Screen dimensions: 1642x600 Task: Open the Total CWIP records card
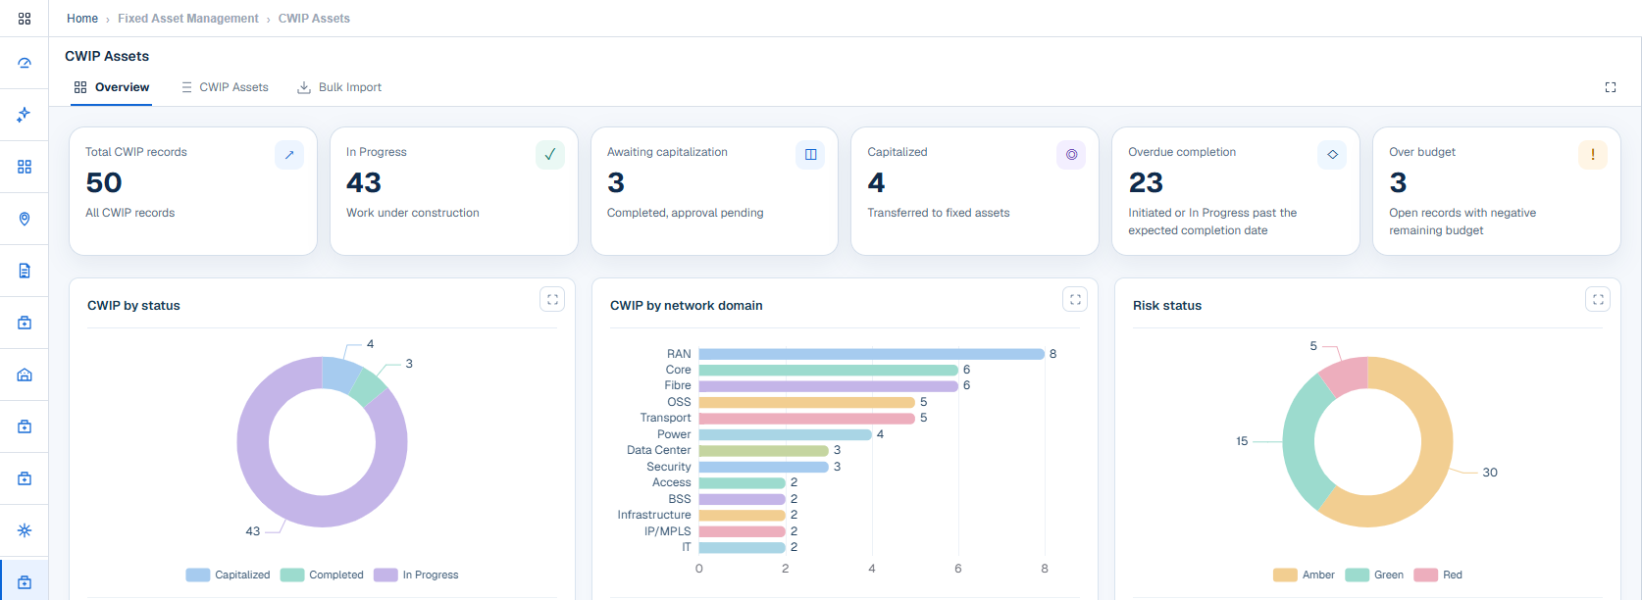193,191
